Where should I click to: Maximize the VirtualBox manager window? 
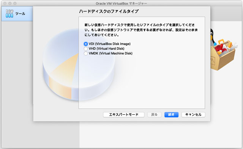coord(15,3)
